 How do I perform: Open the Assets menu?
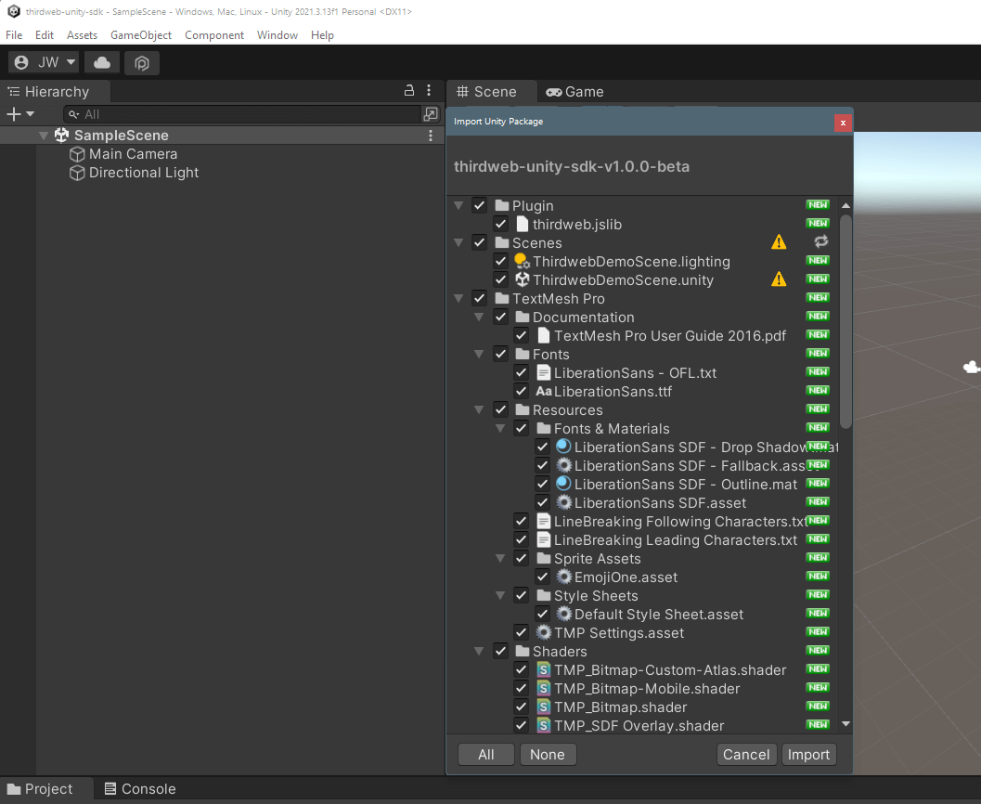(82, 34)
